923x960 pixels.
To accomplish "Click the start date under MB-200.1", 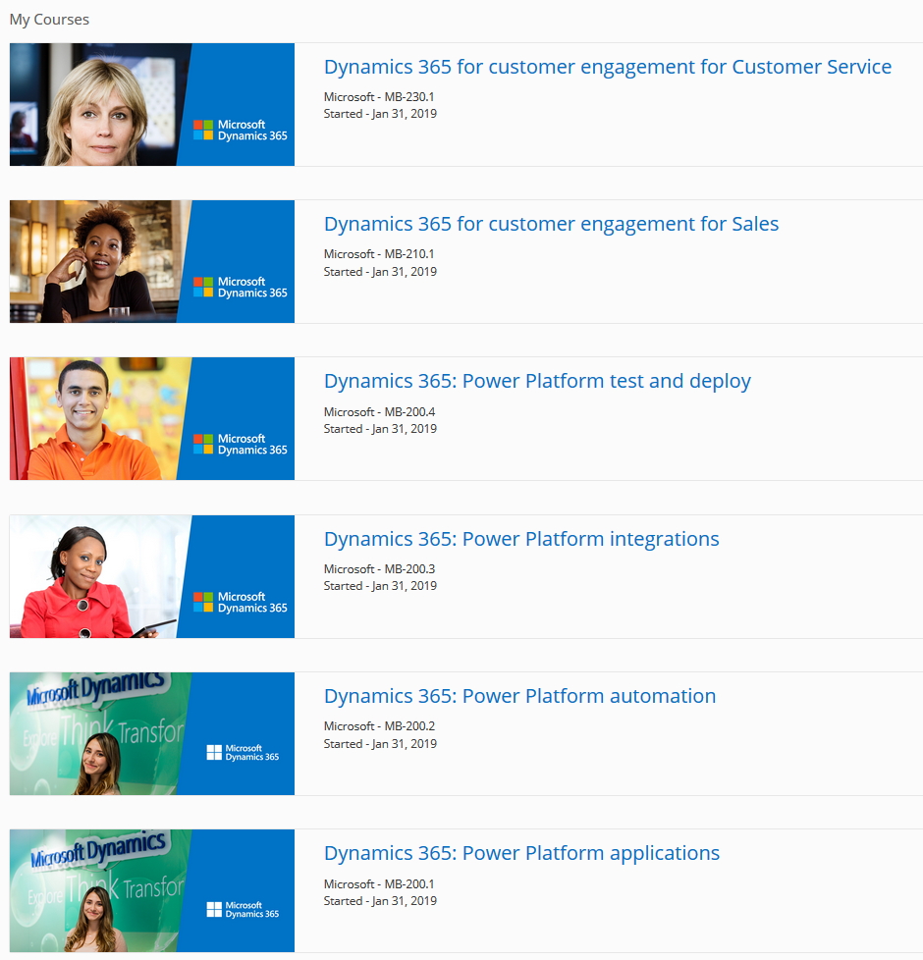I will click(x=380, y=901).
